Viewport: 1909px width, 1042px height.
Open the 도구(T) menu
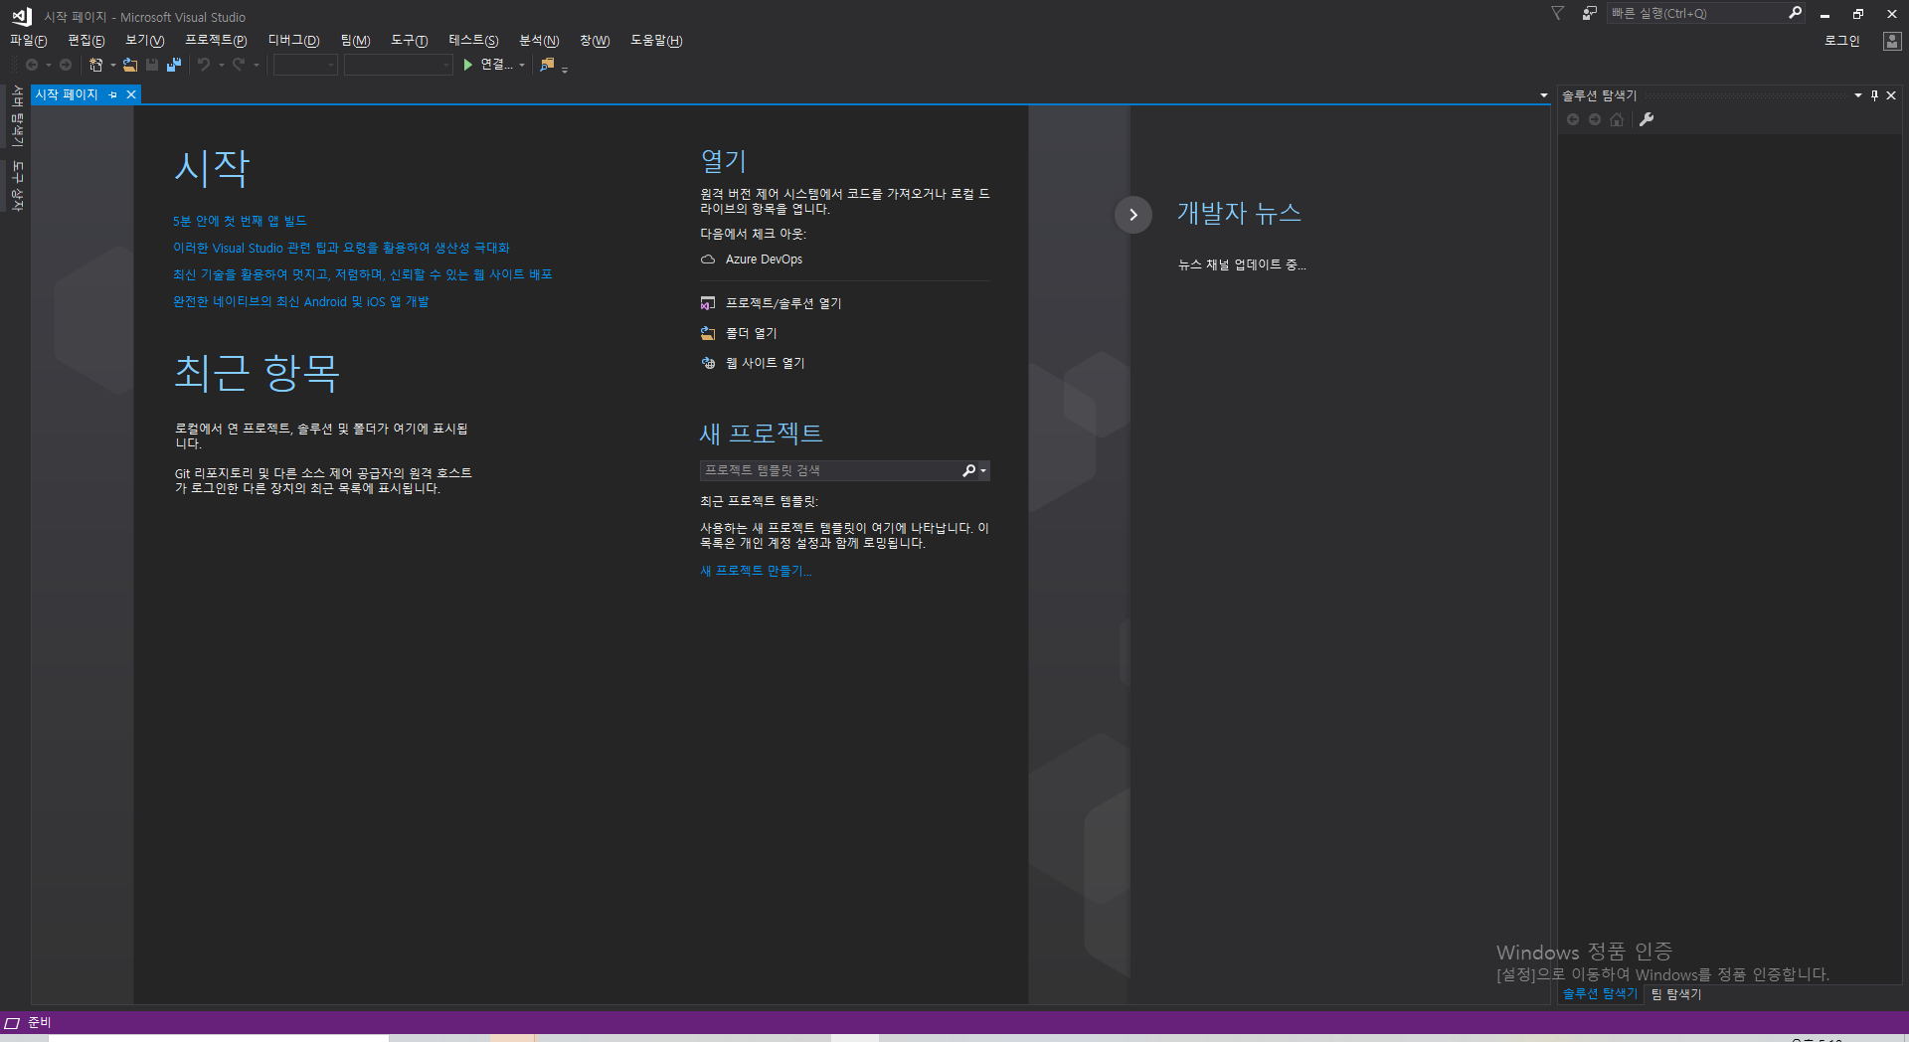pyautogui.click(x=409, y=41)
